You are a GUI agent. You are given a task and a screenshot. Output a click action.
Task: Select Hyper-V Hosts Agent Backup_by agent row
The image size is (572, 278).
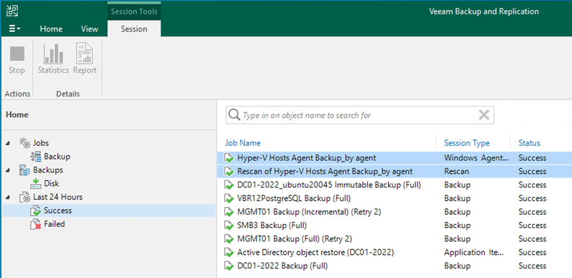point(394,158)
